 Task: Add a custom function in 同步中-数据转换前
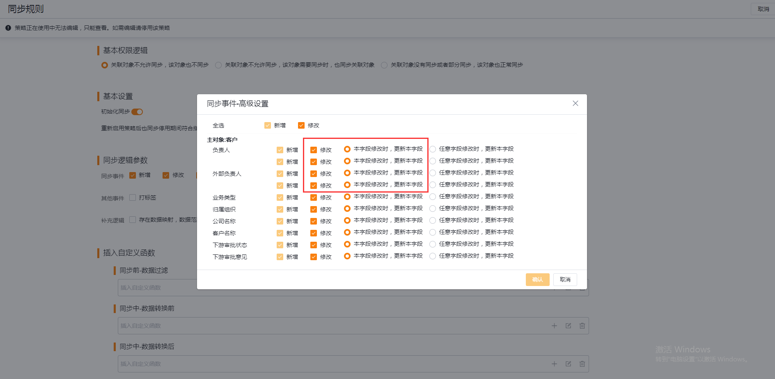pyautogui.click(x=555, y=325)
